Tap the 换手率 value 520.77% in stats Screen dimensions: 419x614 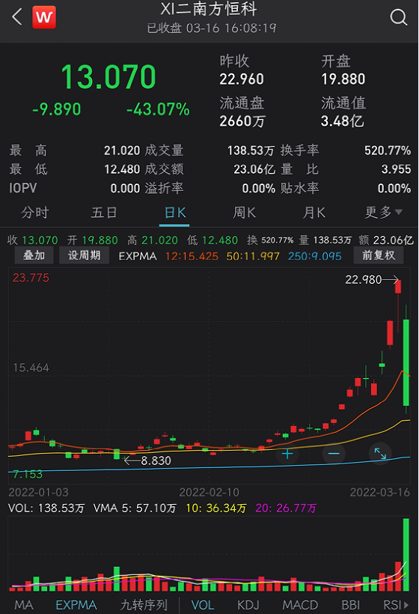pyautogui.click(x=388, y=151)
